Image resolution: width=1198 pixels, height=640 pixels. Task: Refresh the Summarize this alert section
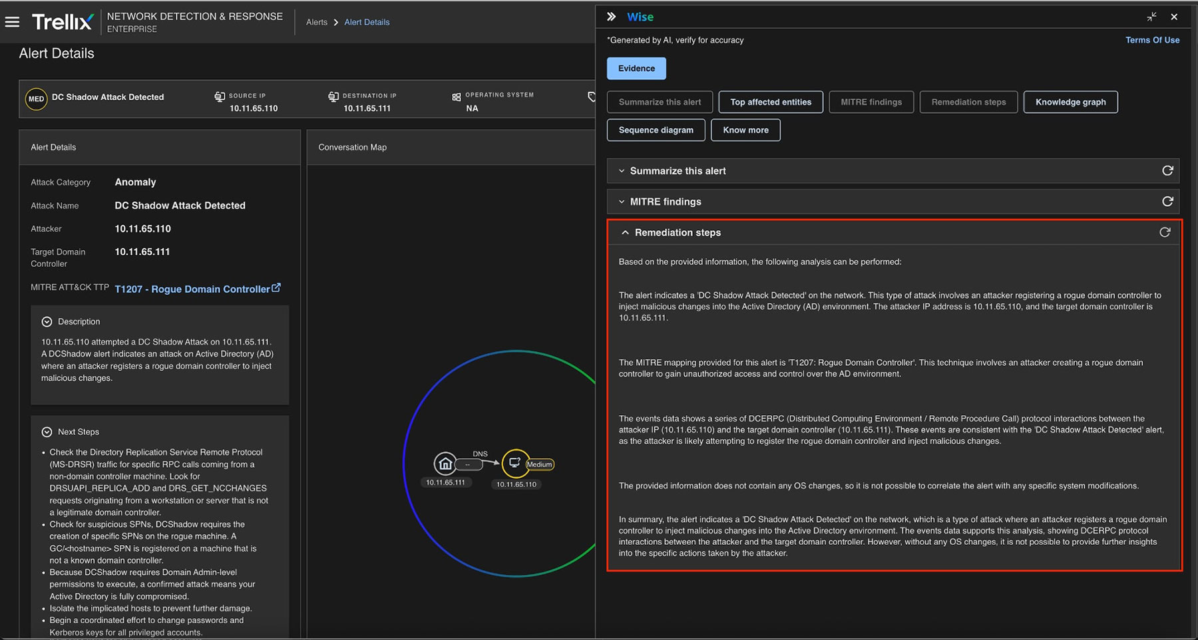point(1167,171)
